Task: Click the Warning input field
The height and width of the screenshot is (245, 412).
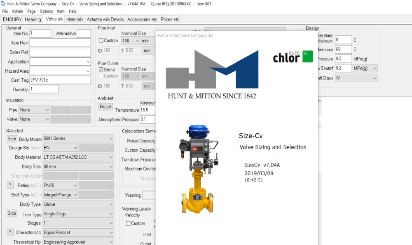Action: pyautogui.click(x=149, y=195)
